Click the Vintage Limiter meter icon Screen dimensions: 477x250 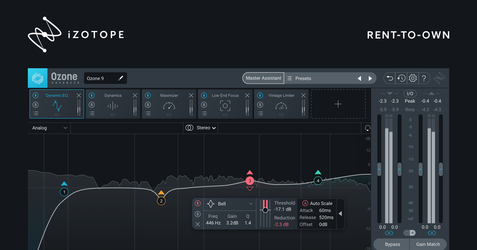tap(281, 106)
